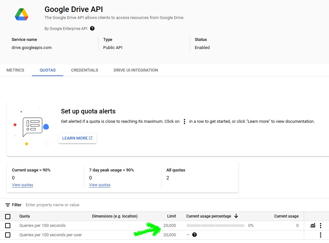
Task: Select the Queries per 100 seconds per user checkbox
Action: 8,235
